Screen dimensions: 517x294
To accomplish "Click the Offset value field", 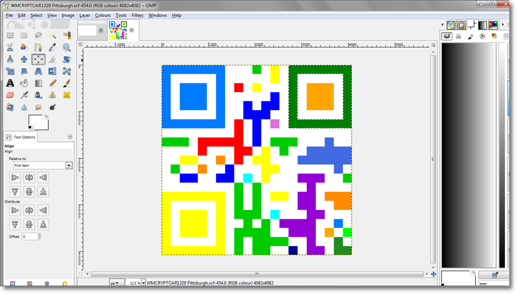I will coord(30,236).
